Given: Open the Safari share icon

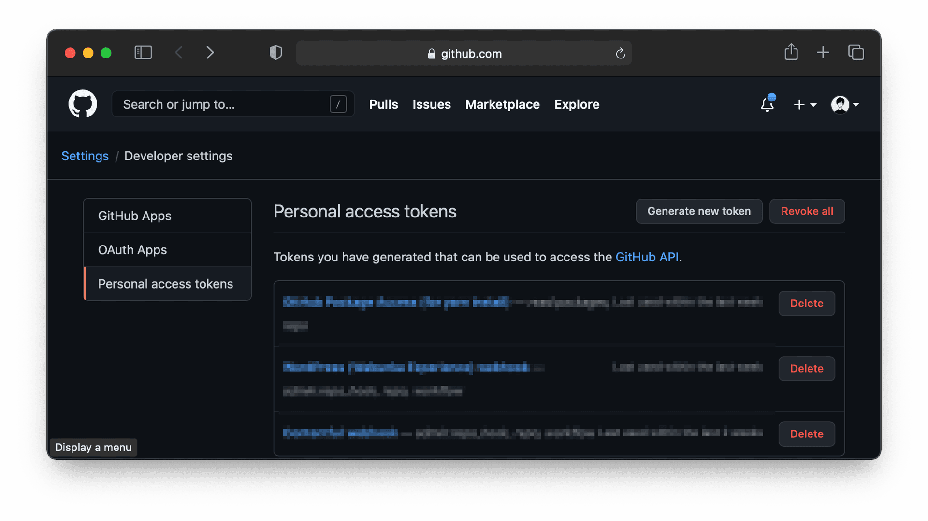Looking at the screenshot, I should [791, 52].
